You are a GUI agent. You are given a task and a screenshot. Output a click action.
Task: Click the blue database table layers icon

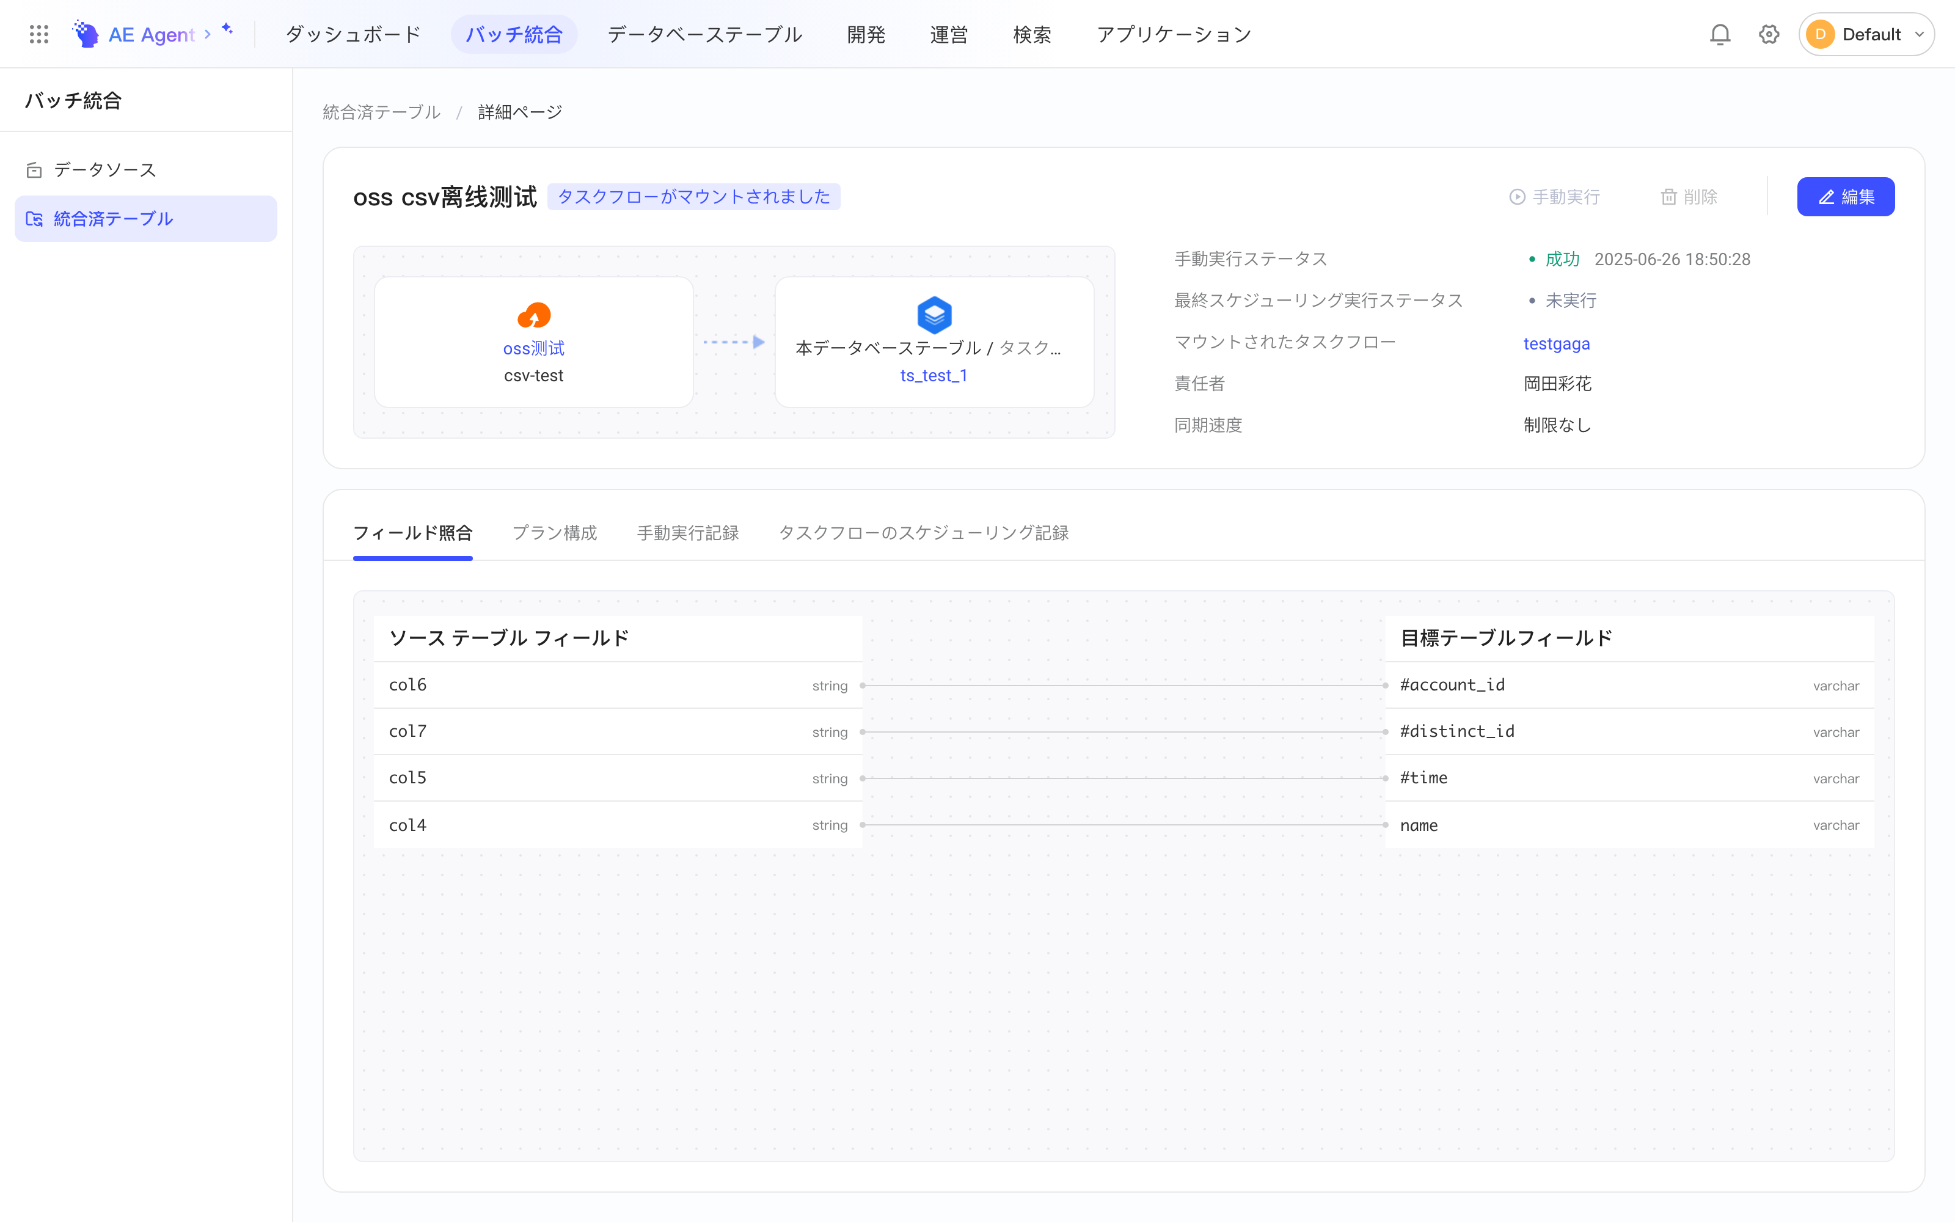click(x=934, y=315)
